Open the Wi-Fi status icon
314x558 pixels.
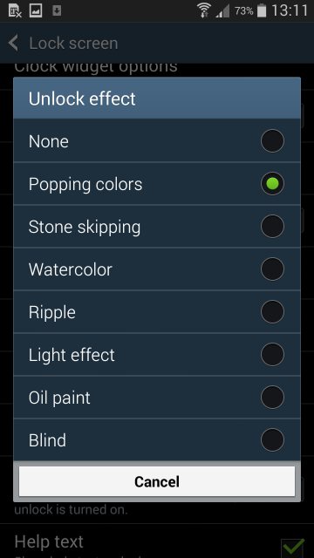click(205, 10)
